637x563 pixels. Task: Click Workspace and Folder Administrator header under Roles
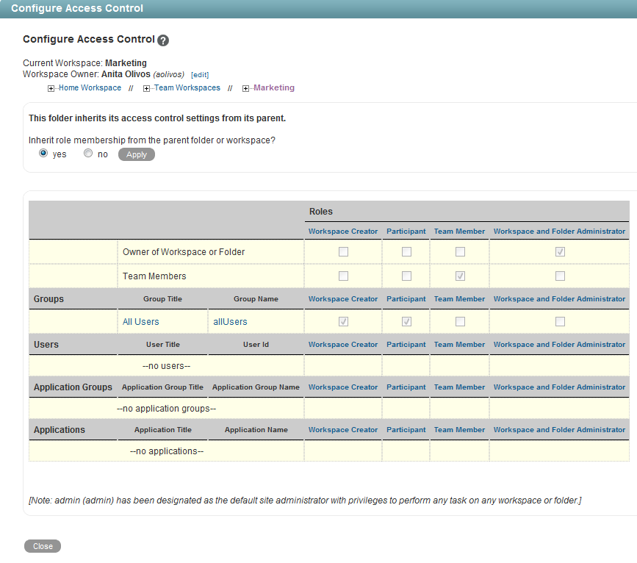[559, 232]
